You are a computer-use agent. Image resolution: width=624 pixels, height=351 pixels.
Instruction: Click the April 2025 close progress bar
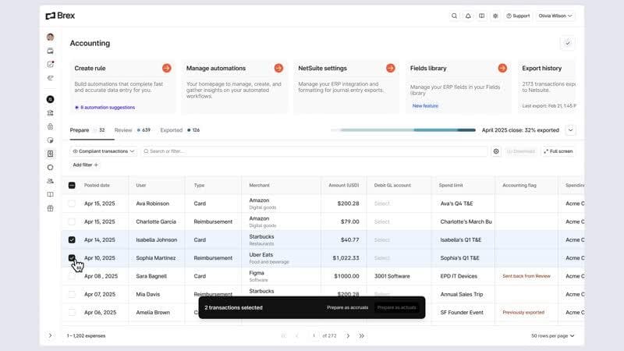coord(408,130)
